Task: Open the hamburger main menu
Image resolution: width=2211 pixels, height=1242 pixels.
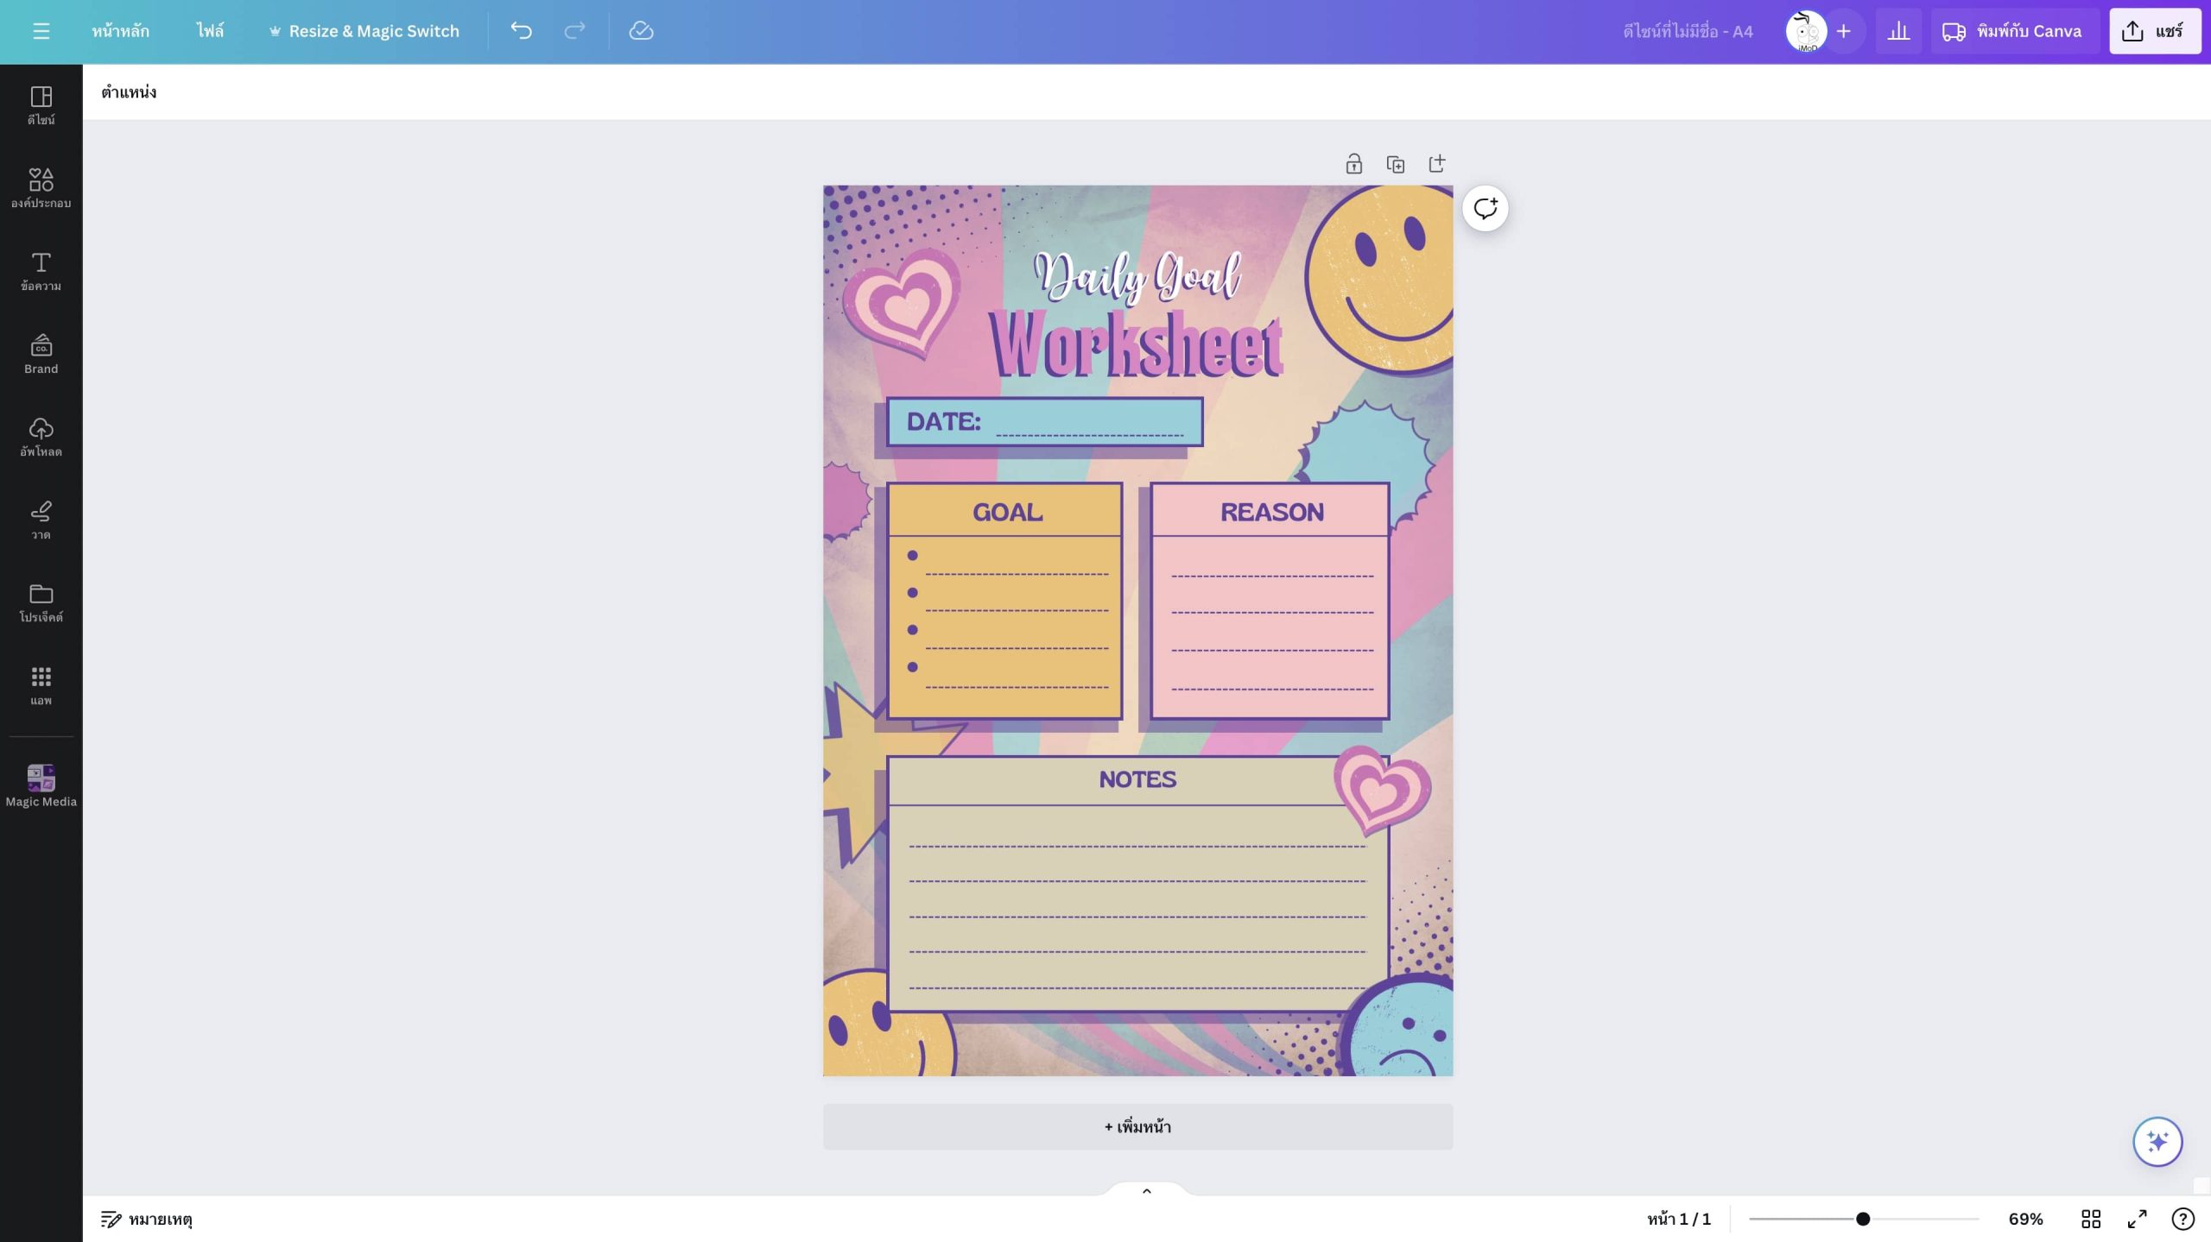Action: pos(41,31)
